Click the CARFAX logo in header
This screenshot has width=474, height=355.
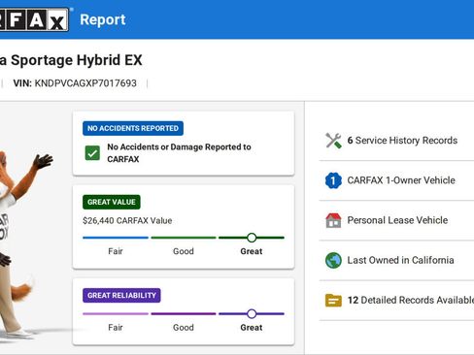pyautogui.click(x=34, y=19)
